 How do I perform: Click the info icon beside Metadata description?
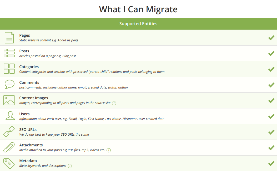(70, 166)
